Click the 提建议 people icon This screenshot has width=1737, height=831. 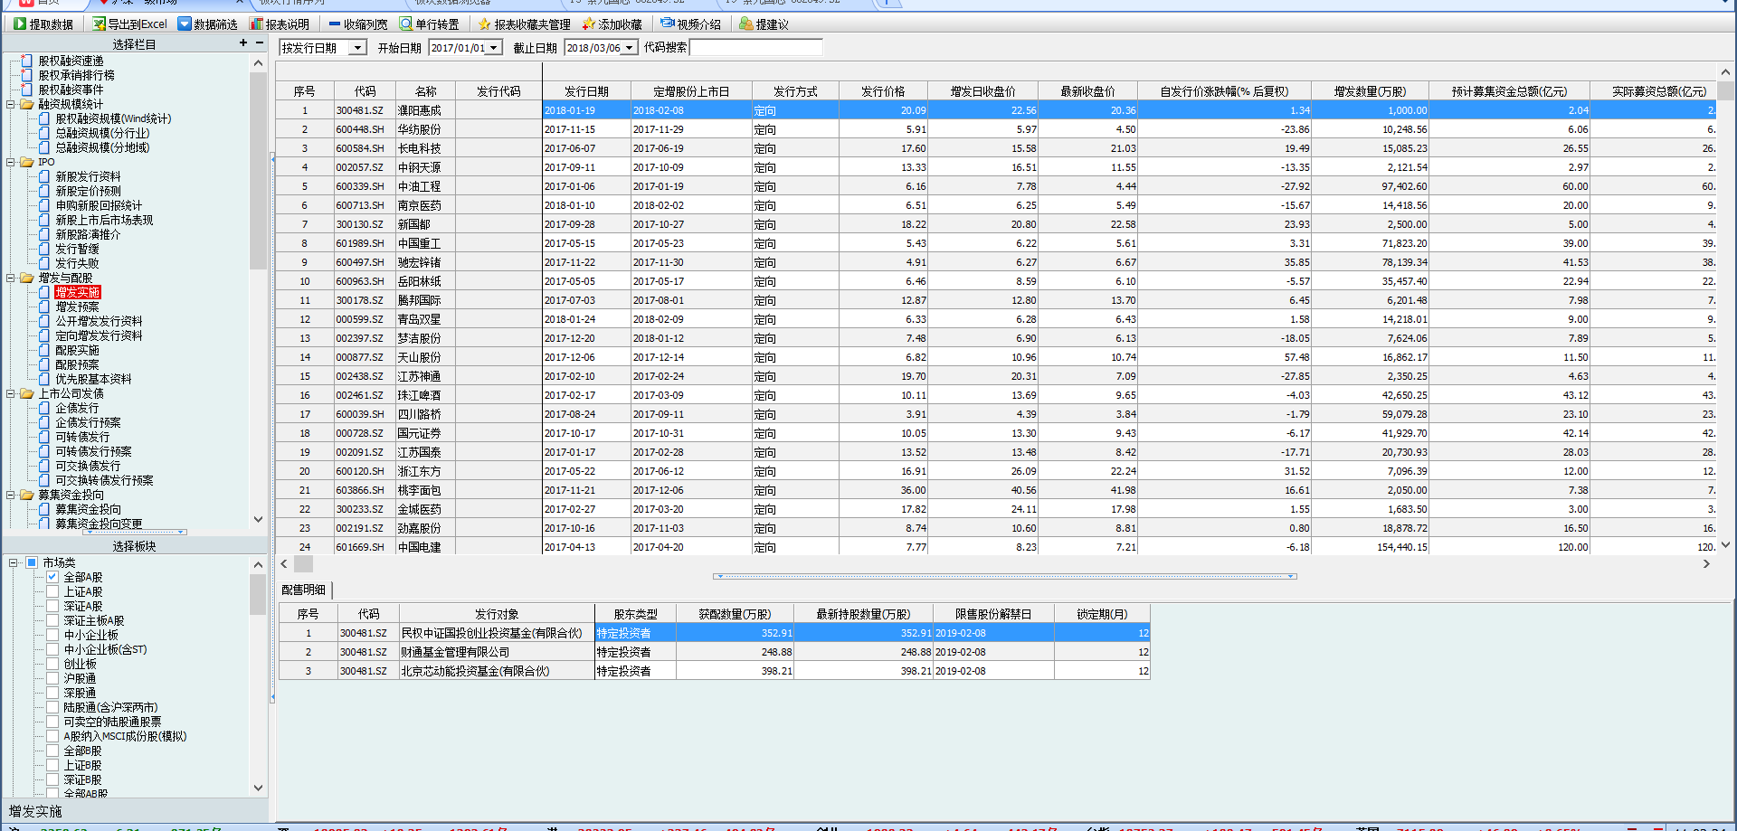click(746, 24)
